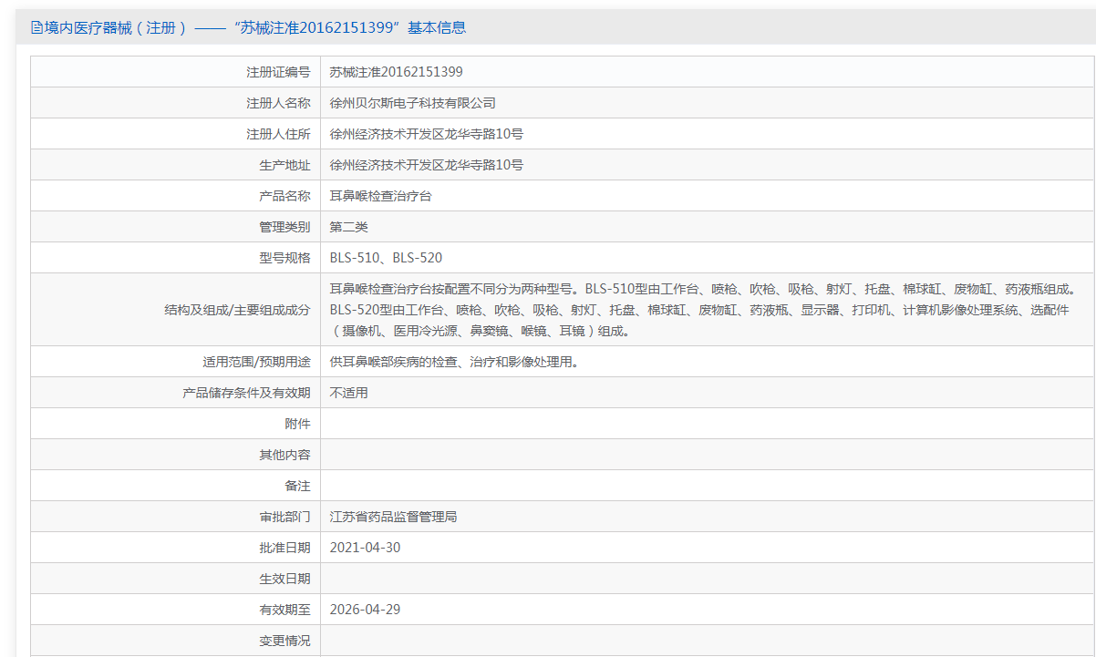Viewport: 1096px width, 657px height.
Task: Select company name 徐州贝尔斯电子科技有限公司
Action: (413, 103)
